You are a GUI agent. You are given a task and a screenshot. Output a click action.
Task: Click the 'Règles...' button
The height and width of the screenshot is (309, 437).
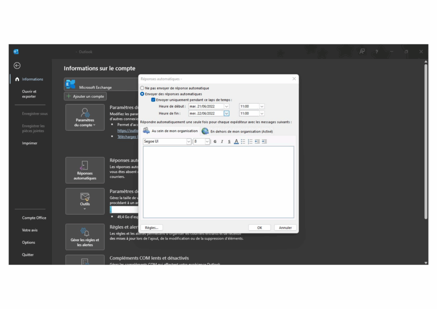tap(152, 227)
